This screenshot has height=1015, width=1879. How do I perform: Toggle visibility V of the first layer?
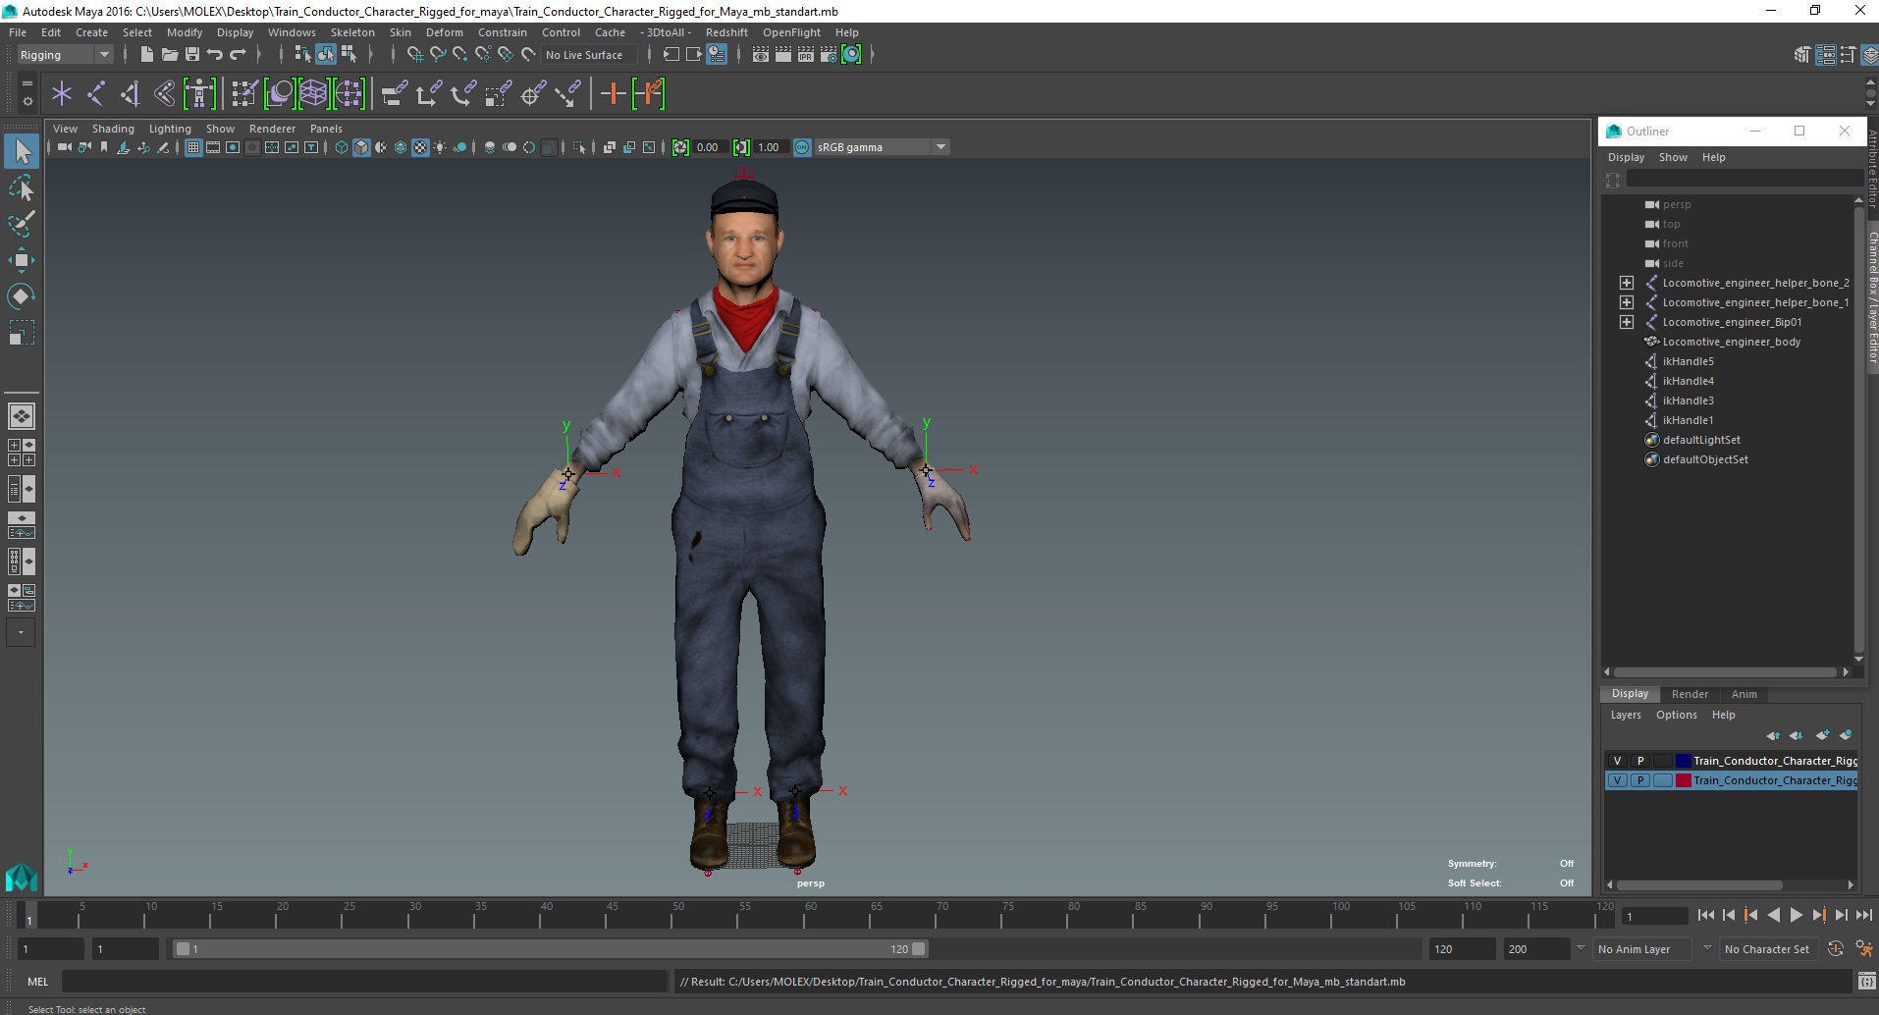(1617, 761)
